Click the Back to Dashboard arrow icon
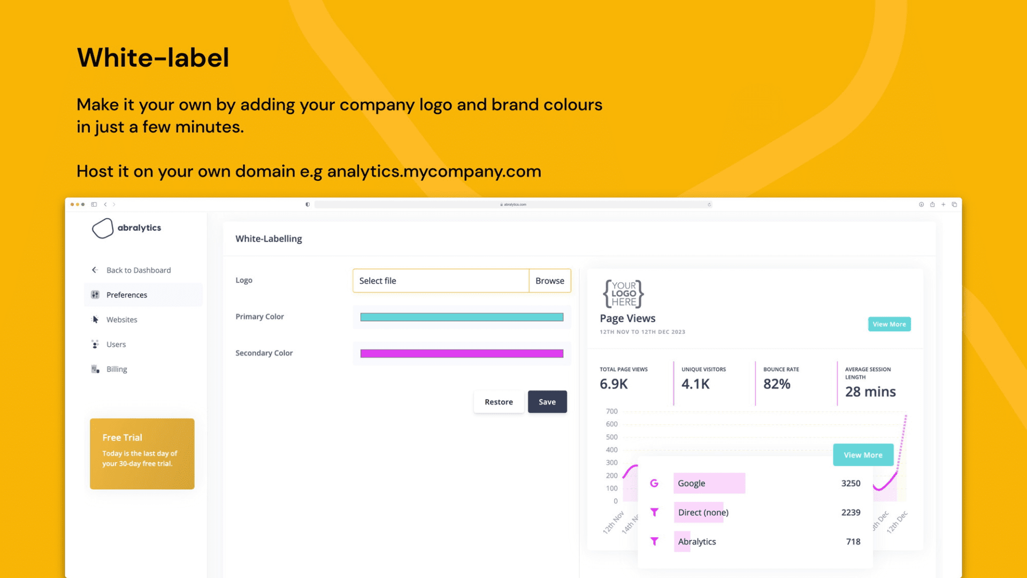Screen dimensions: 1027x578 coord(94,270)
